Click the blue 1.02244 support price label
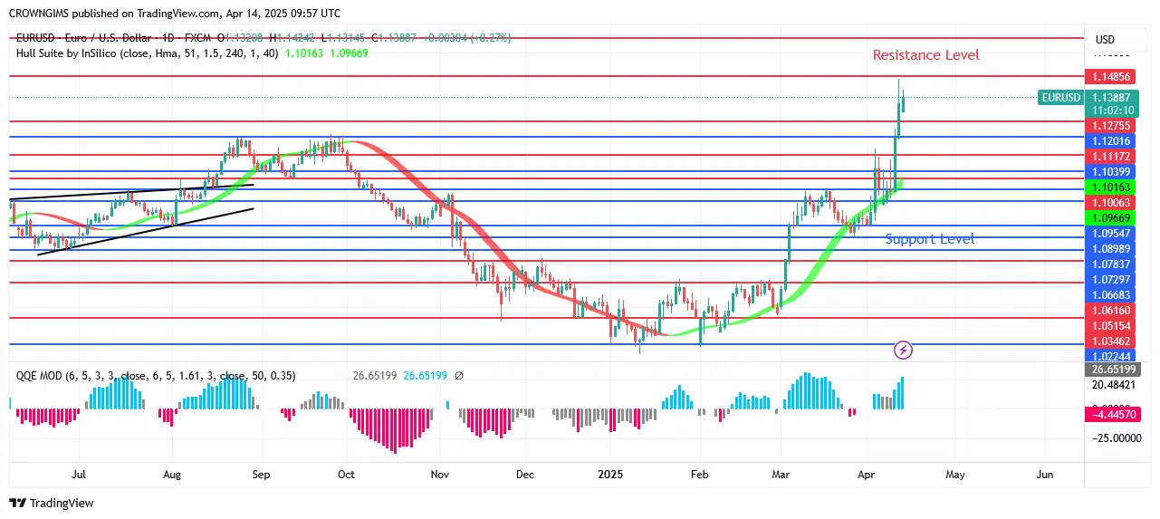 pos(1110,356)
